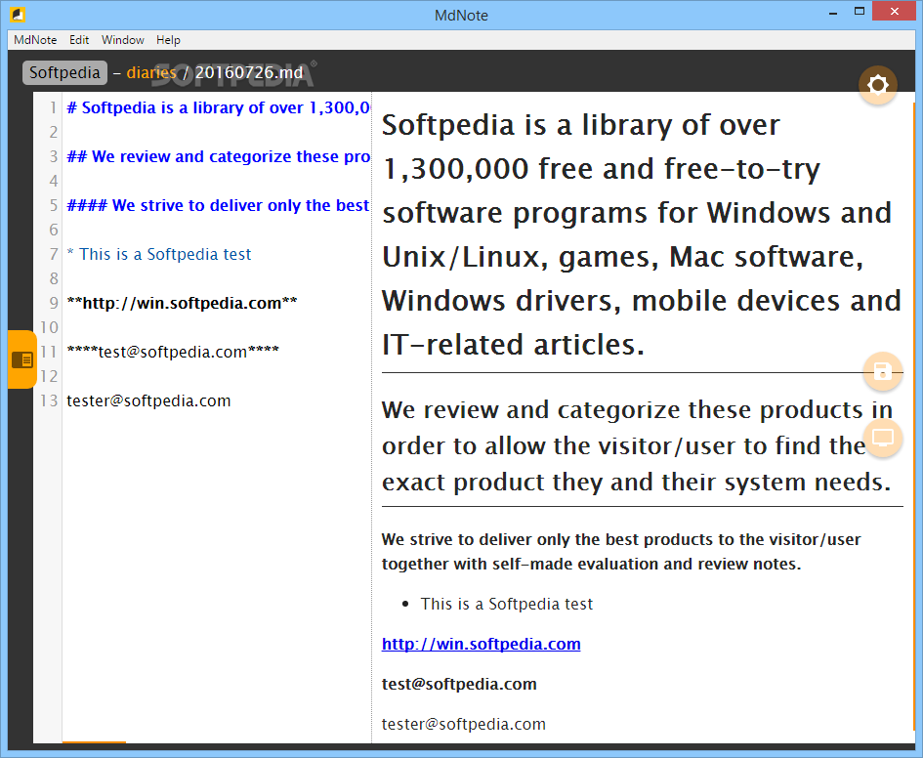Minimize the MdNote window
This screenshot has width=923, height=758.
coord(833,13)
